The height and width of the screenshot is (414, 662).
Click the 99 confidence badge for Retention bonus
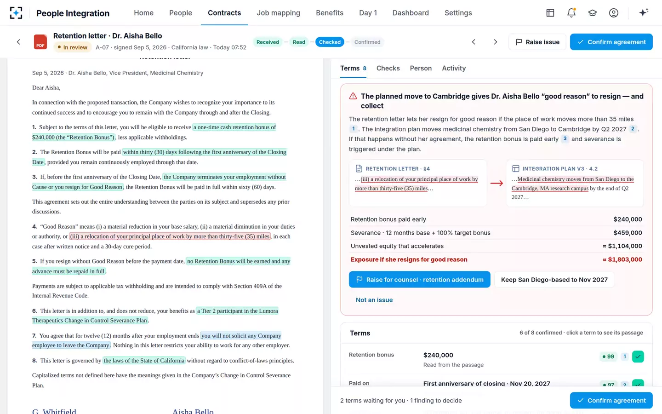point(609,356)
